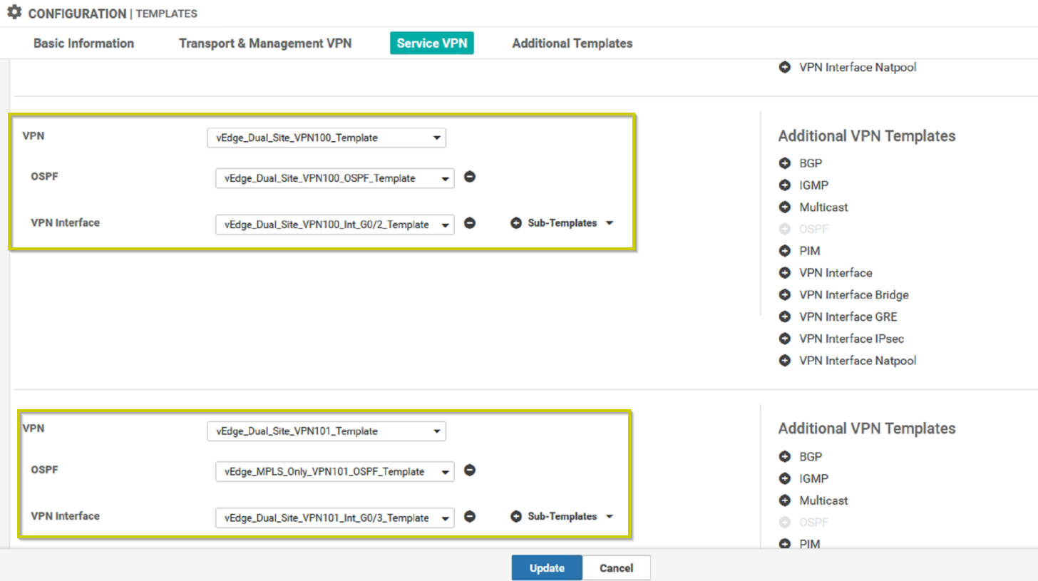Screen dimensions: 1038x581
Task: Remove VPN100 Int_G0/2 interface minus icon
Action: (x=470, y=223)
